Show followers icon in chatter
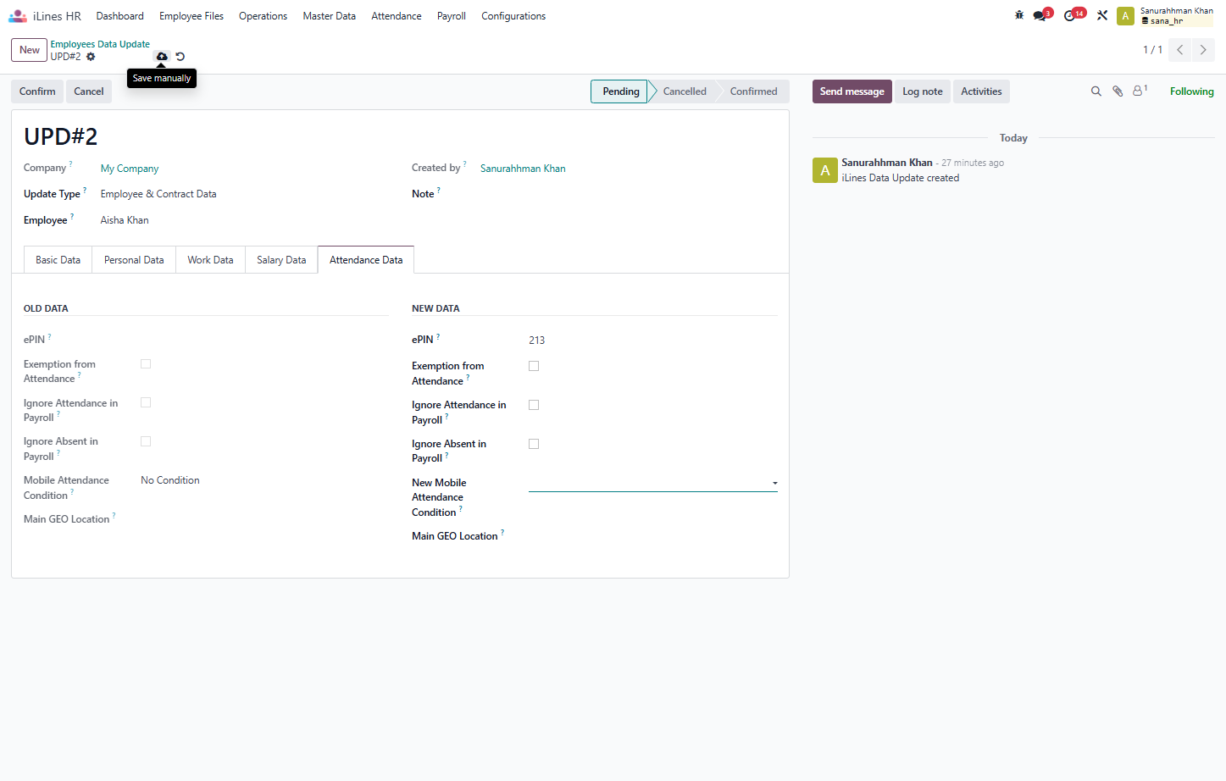This screenshot has height=781, width=1226. 1140,91
